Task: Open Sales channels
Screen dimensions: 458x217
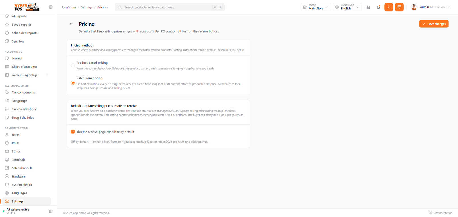Action: coord(27,168)
